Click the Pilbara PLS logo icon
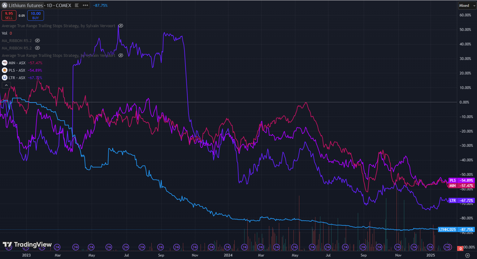This screenshot has height=259, width=477. point(5,70)
